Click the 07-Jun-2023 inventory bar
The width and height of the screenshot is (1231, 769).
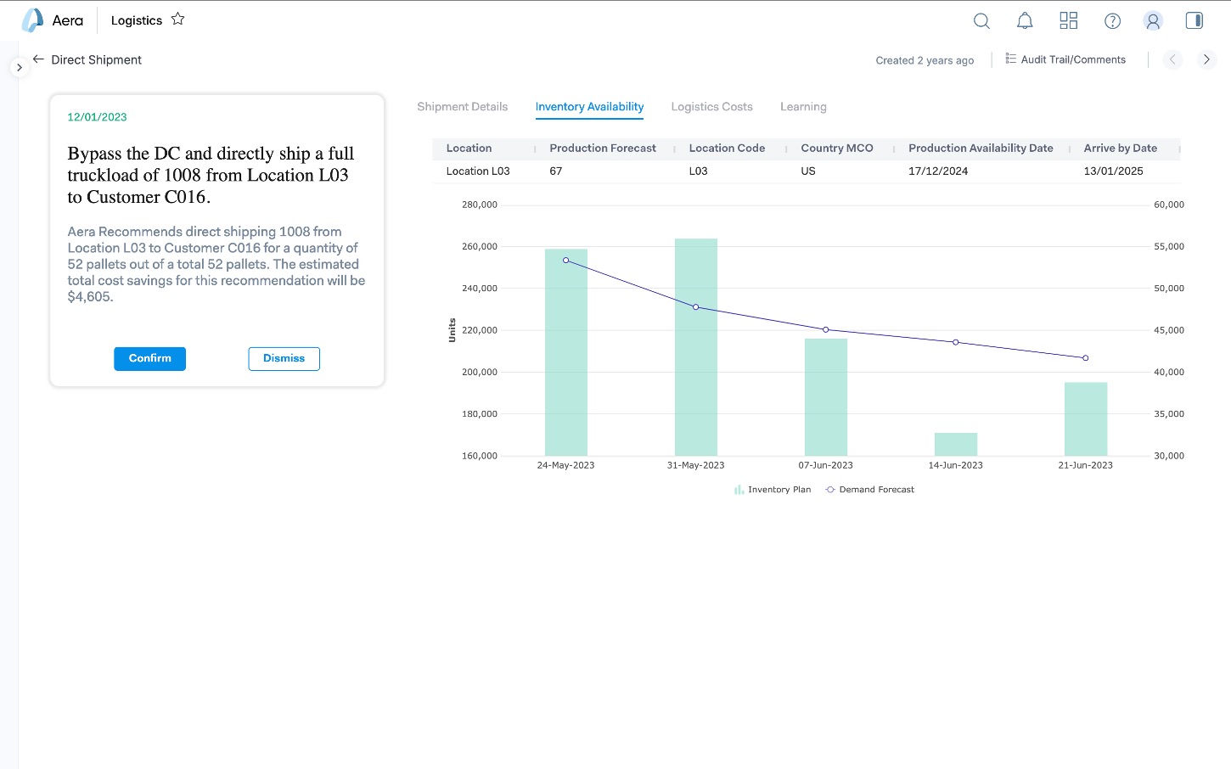point(826,397)
